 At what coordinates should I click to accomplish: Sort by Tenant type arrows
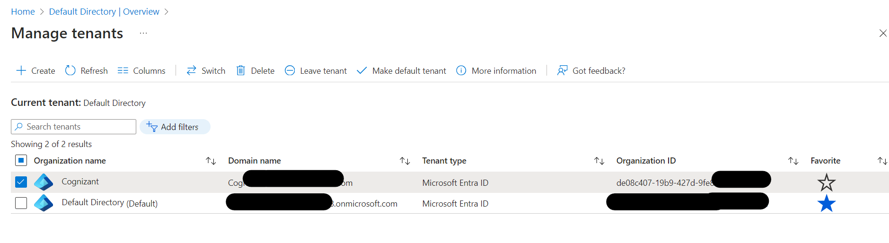click(599, 161)
